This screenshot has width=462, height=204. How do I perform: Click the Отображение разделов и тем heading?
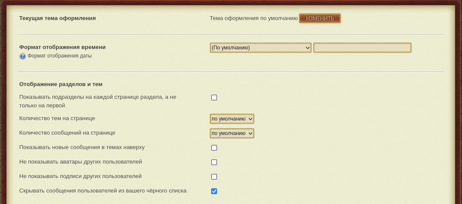[x=61, y=84]
